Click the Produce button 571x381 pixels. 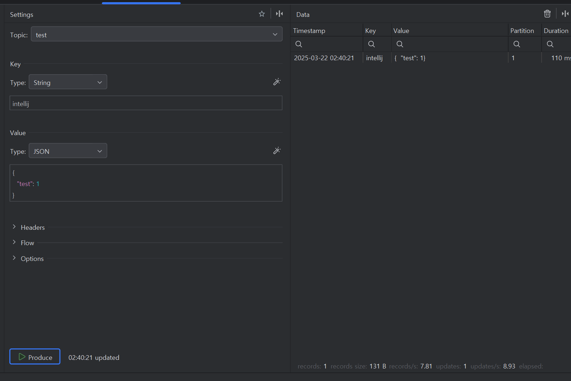35,357
